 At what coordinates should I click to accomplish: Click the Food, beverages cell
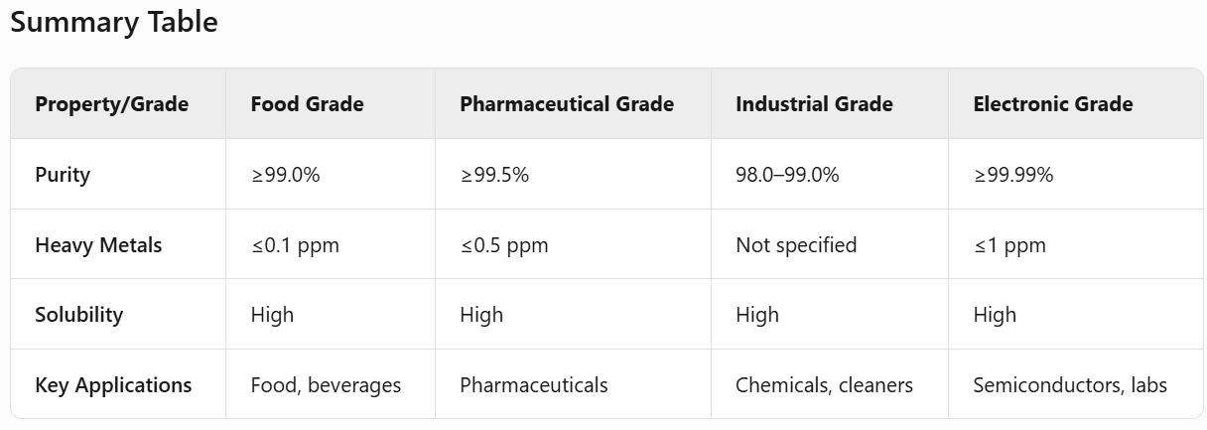coord(327,384)
